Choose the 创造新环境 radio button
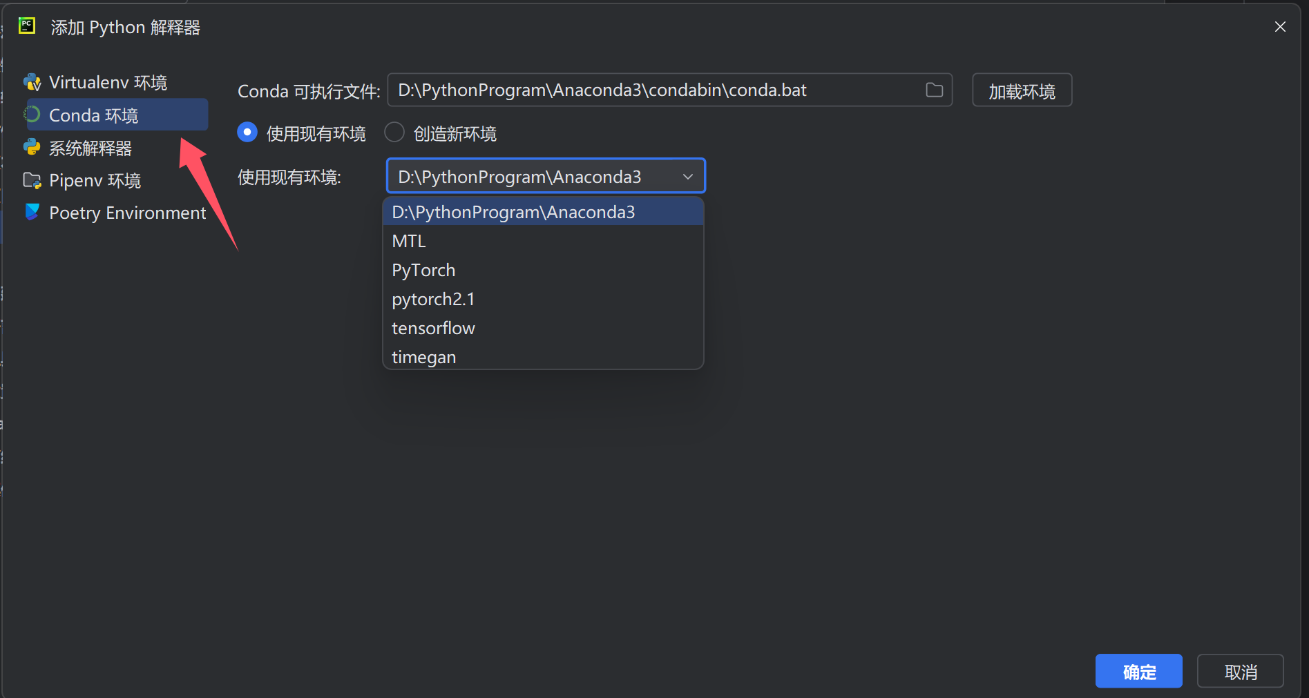The height and width of the screenshot is (698, 1309). (x=394, y=132)
